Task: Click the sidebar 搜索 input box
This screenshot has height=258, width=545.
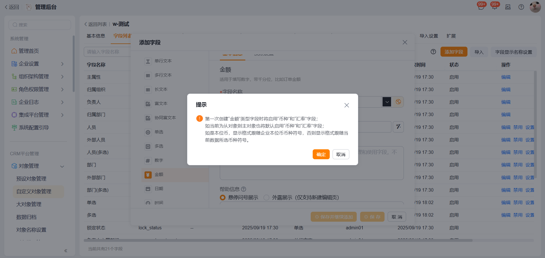Action: [x=40, y=25]
